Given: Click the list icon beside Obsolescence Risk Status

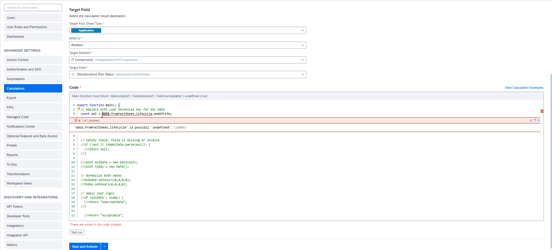Looking at the screenshot, I should [73, 75].
